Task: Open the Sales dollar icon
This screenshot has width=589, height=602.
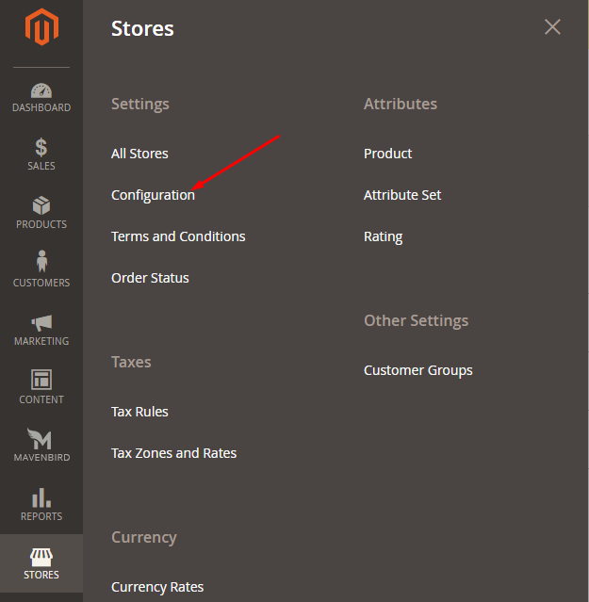Action: coord(41,147)
